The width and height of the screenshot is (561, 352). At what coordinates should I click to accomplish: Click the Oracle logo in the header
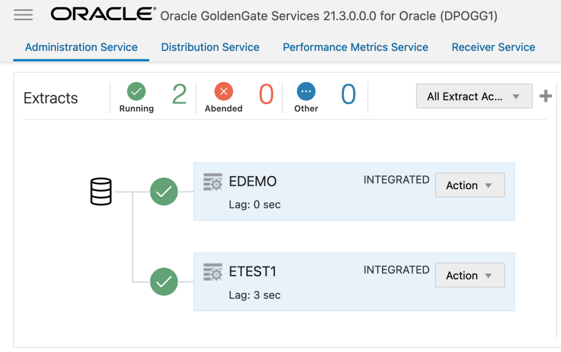(x=103, y=15)
